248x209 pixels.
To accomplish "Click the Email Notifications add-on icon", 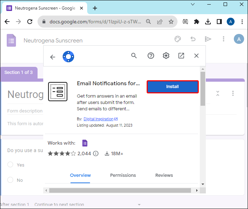I will (58, 92).
